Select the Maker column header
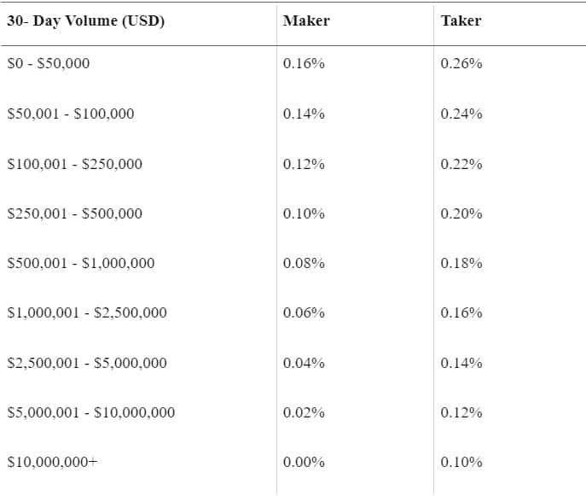This screenshot has width=586, height=496. coord(306,20)
